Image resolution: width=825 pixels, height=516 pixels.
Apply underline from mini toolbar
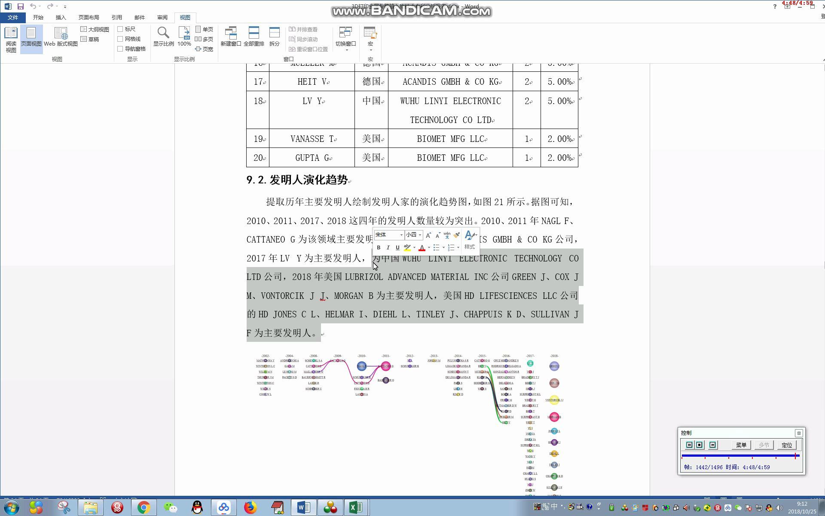click(397, 247)
